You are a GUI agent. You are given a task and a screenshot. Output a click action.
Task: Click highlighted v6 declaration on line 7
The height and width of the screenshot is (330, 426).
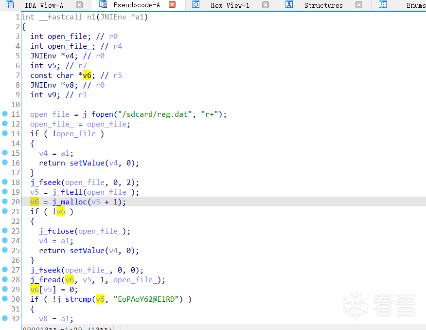(x=87, y=75)
